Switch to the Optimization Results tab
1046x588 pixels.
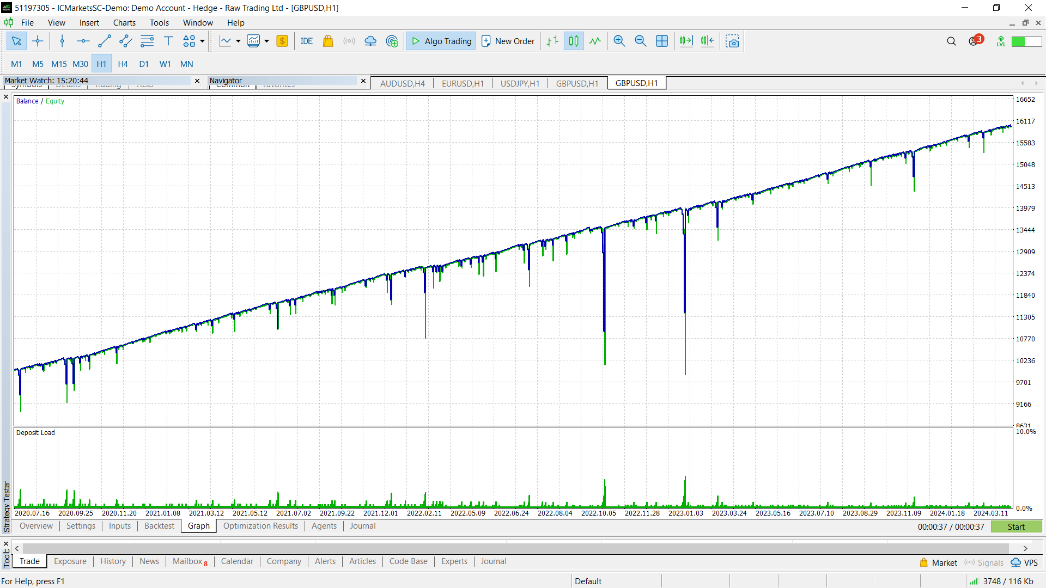click(260, 526)
